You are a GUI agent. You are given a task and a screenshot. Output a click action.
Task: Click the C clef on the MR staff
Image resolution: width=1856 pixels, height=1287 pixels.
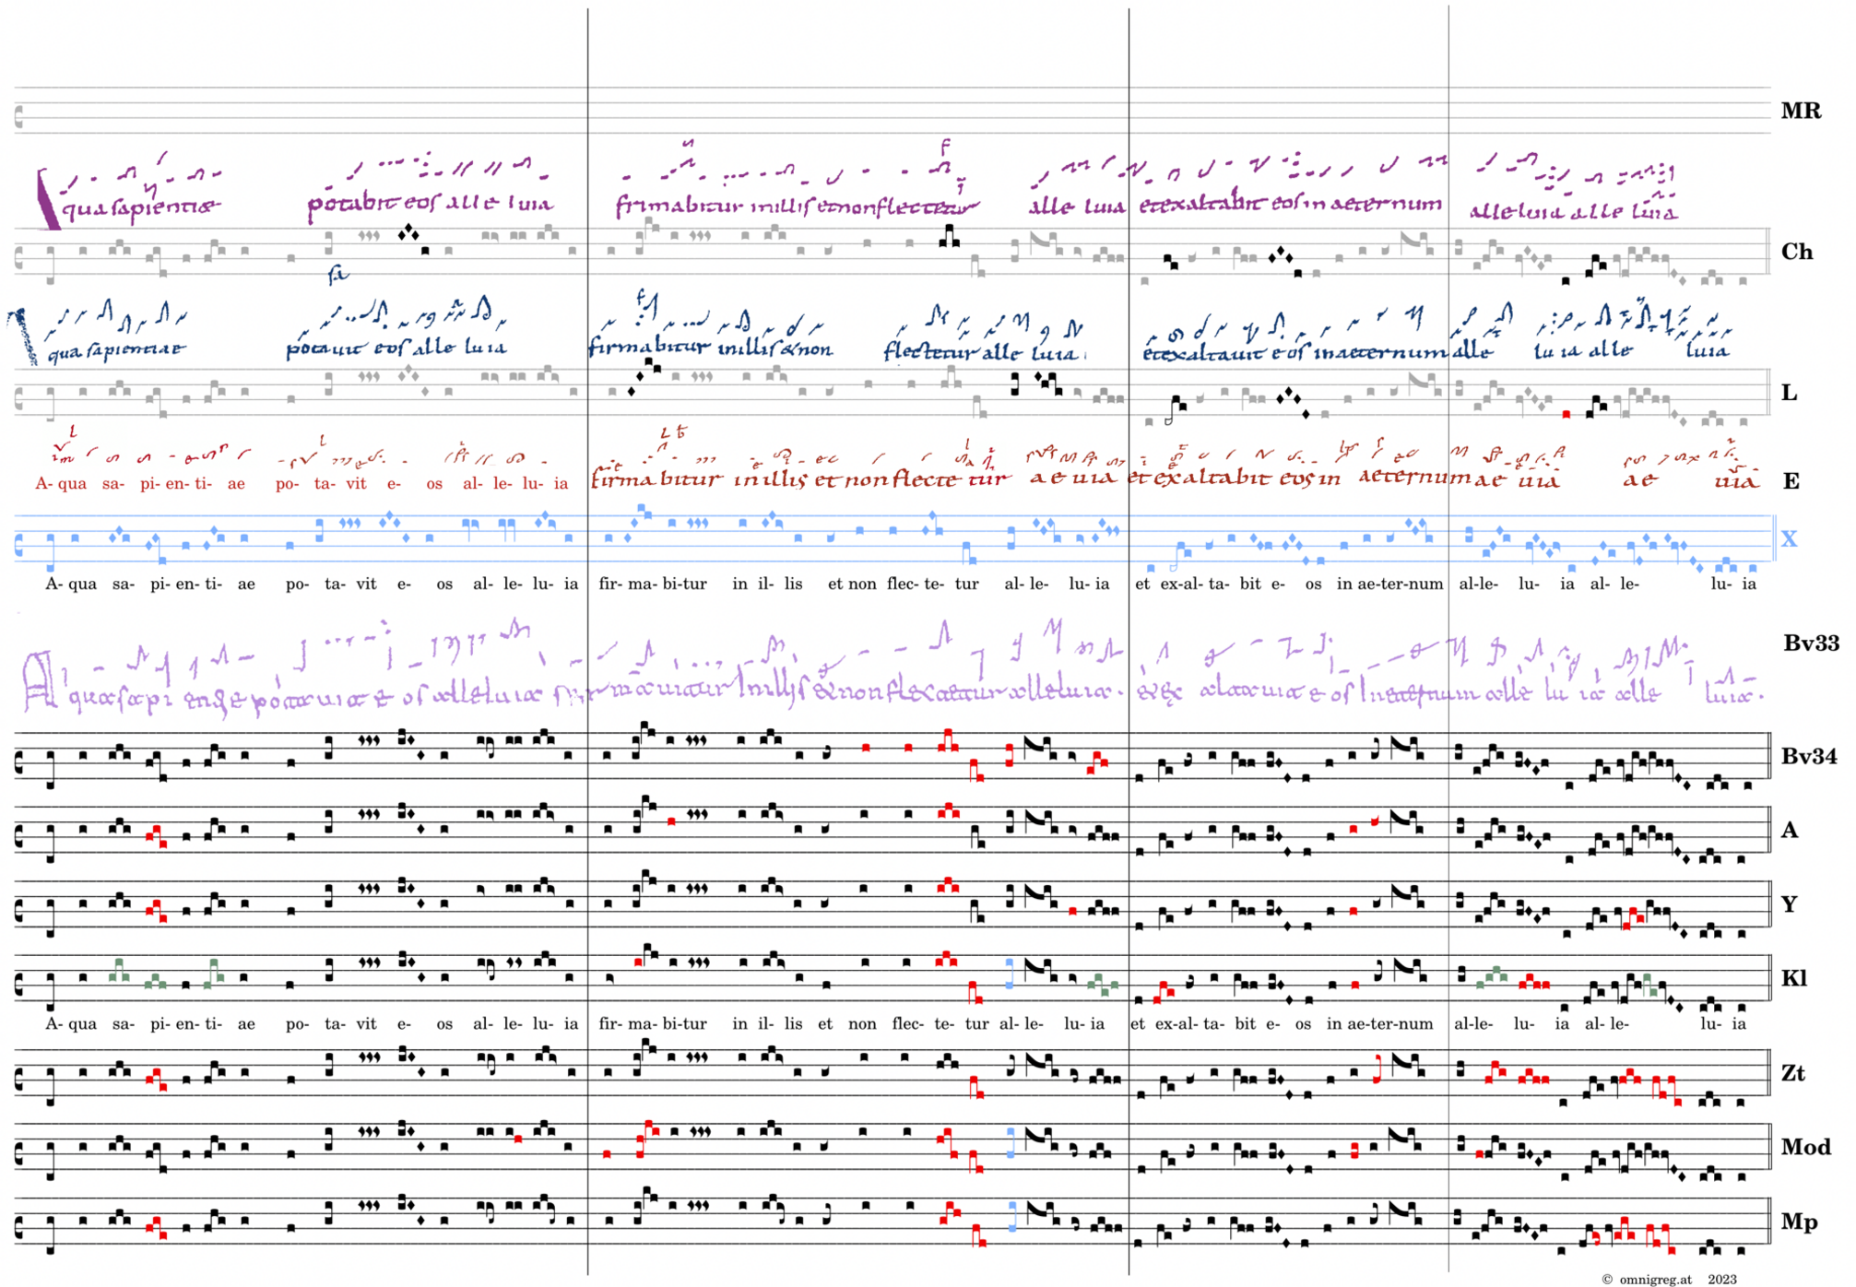click(20, 116)
